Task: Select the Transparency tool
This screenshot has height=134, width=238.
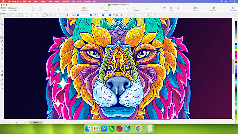Action: pyautogui.click(x=2, y=75)
